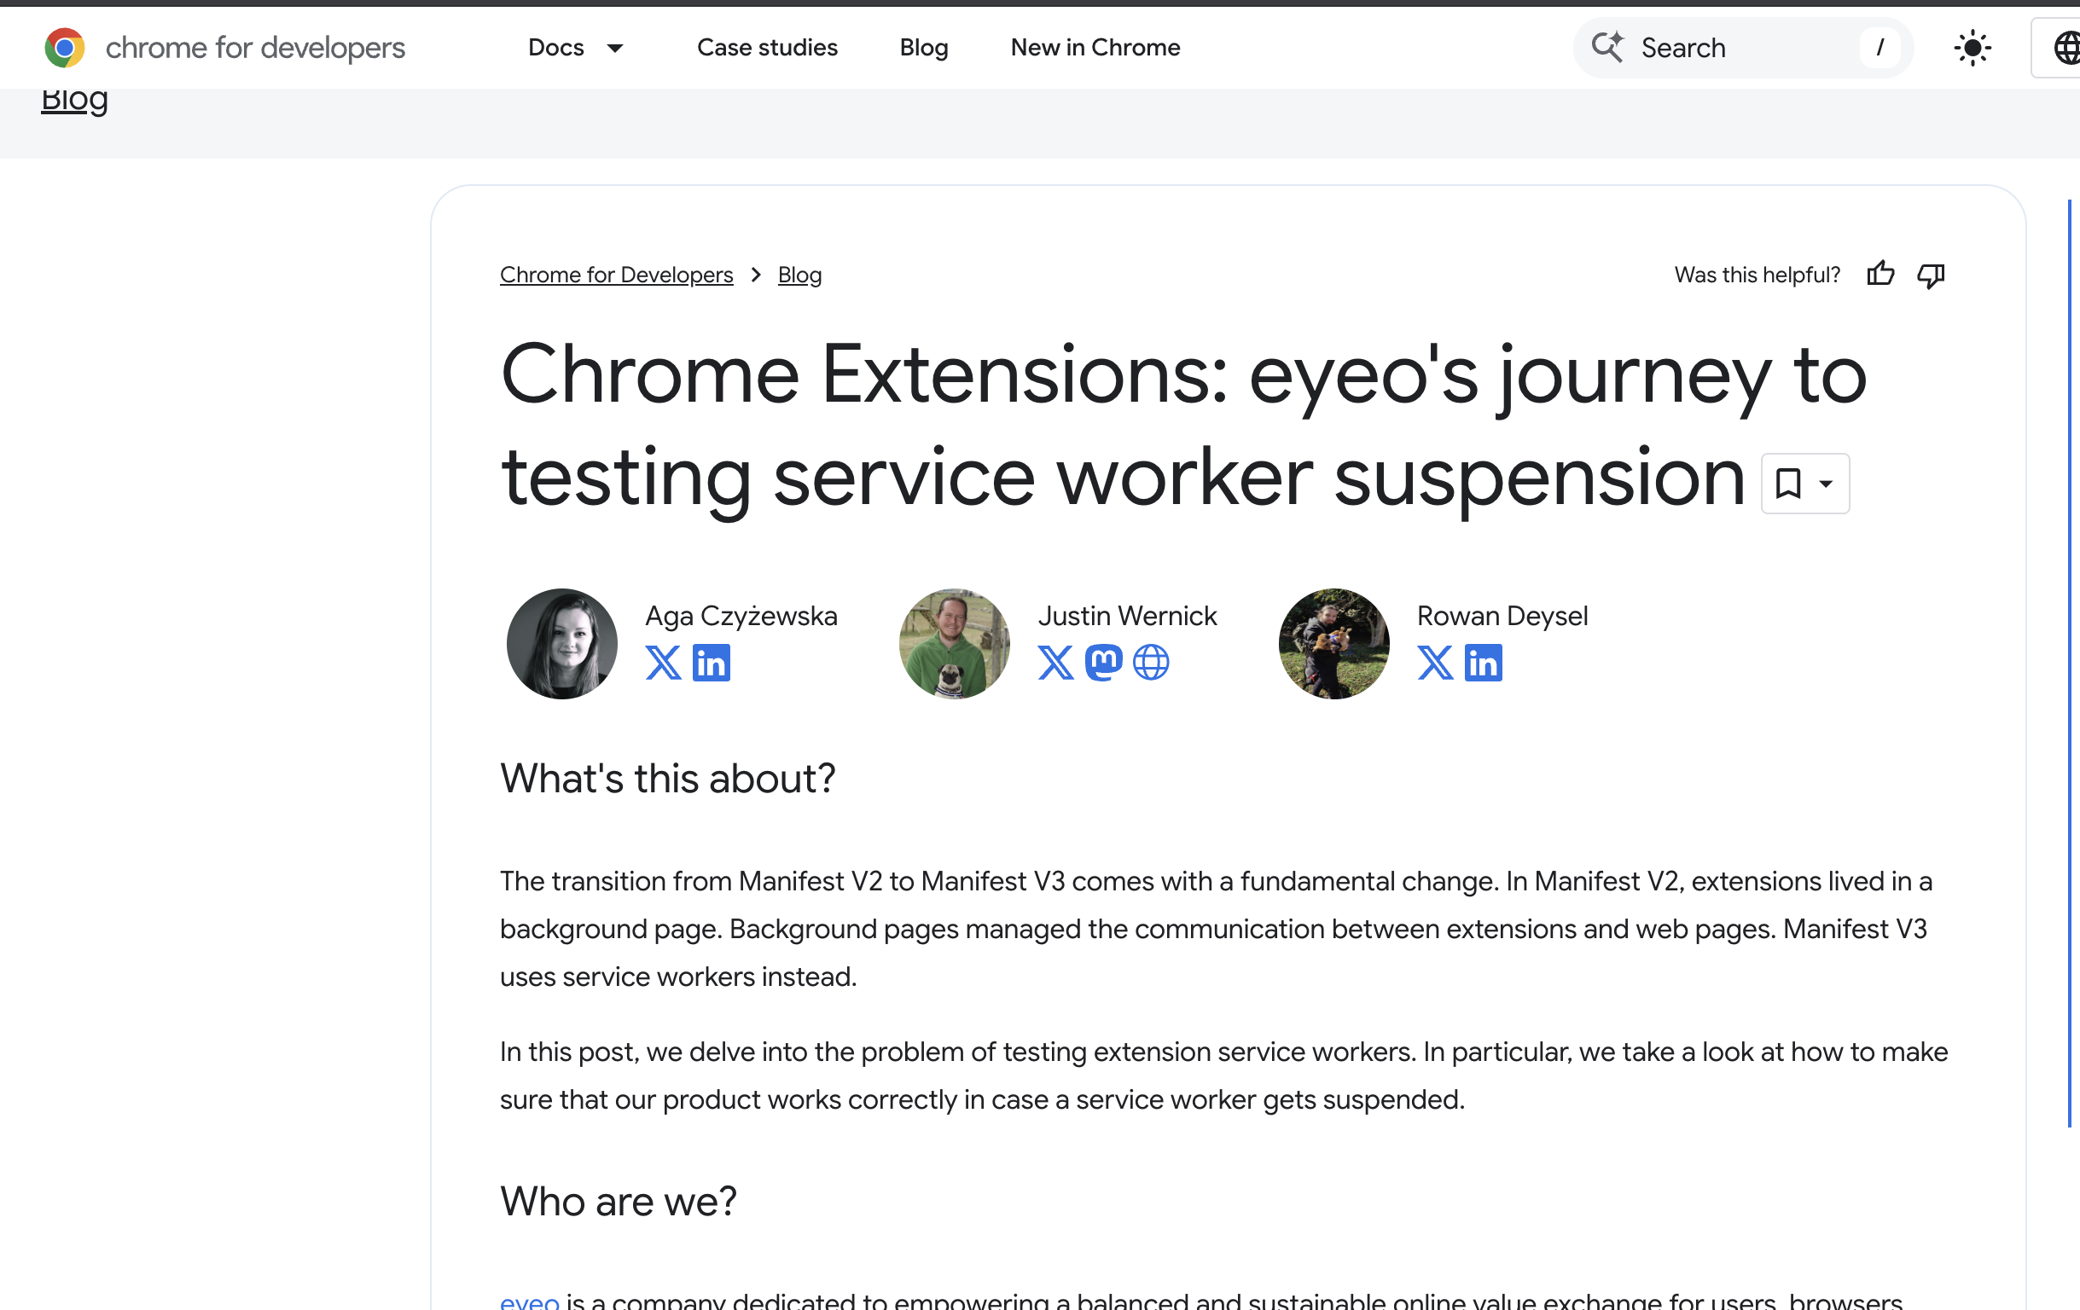Click Justin Wernick's X icon
This screenshot has width=2080, height=1310.
tap(1055, 662)
